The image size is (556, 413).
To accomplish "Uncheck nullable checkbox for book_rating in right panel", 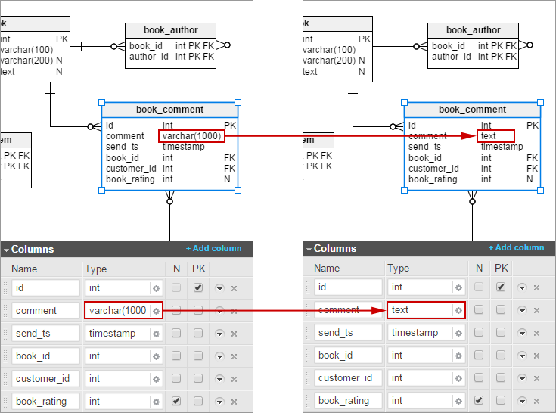I will tap(479, 400).
